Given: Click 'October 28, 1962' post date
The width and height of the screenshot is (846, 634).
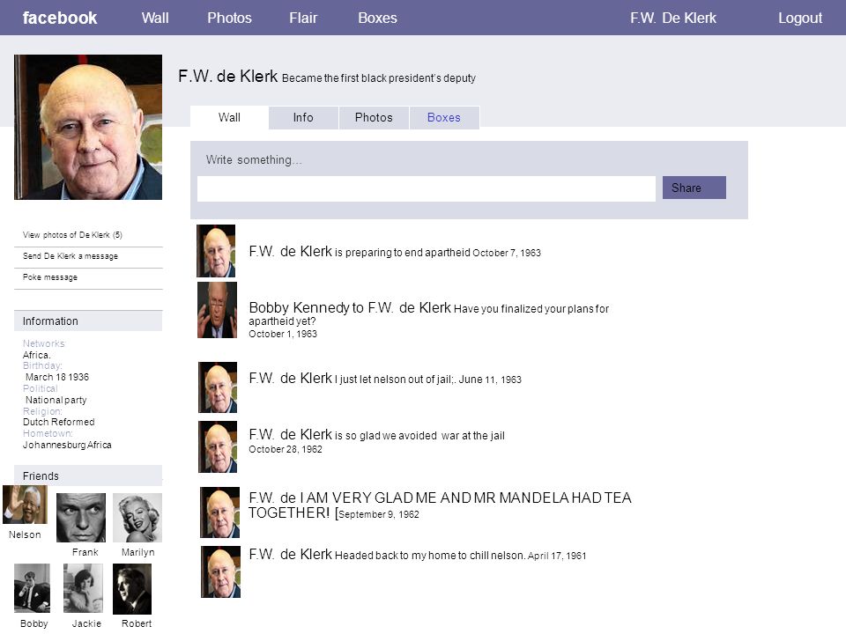Looking at the screenshot, I should click(286, 450).
